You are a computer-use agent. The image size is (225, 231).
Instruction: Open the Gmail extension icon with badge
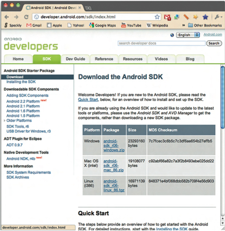[x=168, y=17]
